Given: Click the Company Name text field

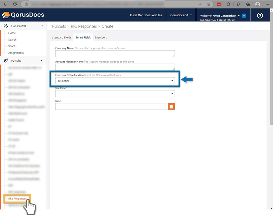Looking at the screenshot, I should coord(115,54).
